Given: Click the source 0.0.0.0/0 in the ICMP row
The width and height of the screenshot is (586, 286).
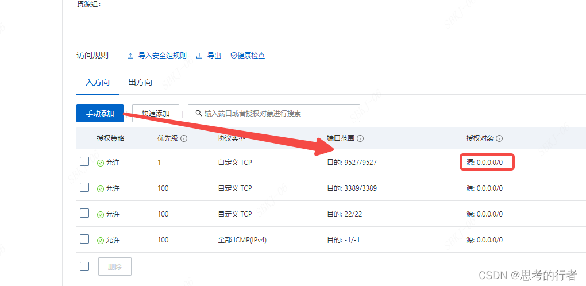Looking at the screenshot, I should point(484,240).
